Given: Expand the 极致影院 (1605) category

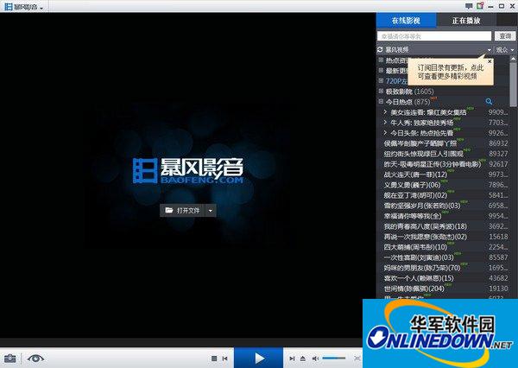Looking at the screenshot, I should pyautogui.click(x=381, y=91).
